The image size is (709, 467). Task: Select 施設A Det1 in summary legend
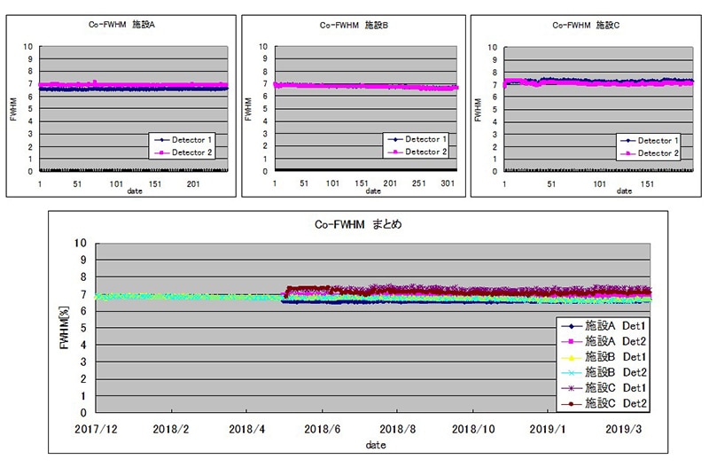click(612, 327)
